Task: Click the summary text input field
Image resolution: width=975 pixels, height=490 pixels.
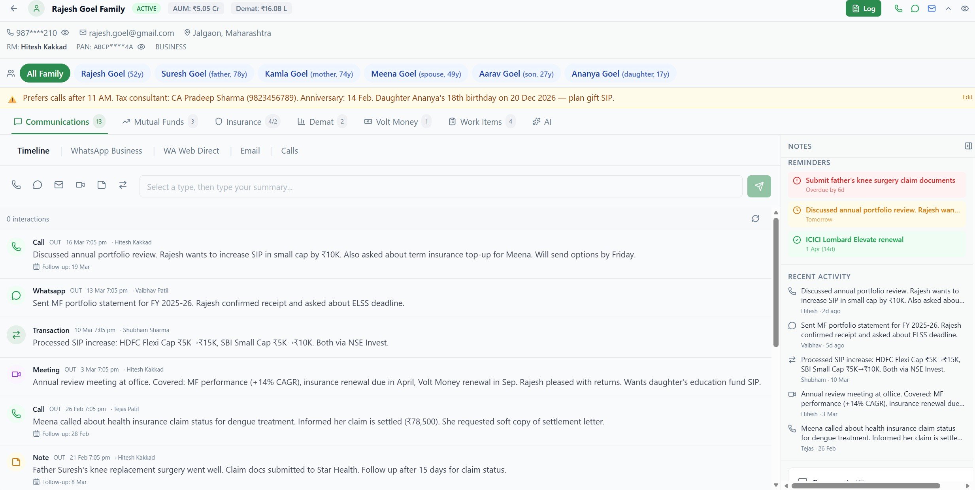Action: [x=441, y=187]
